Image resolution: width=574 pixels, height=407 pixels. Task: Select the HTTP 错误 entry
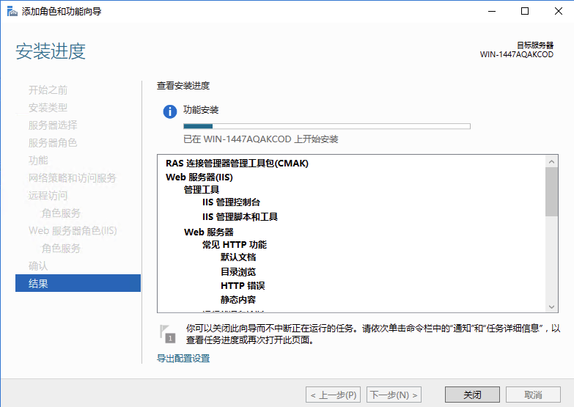pos(243,285)
